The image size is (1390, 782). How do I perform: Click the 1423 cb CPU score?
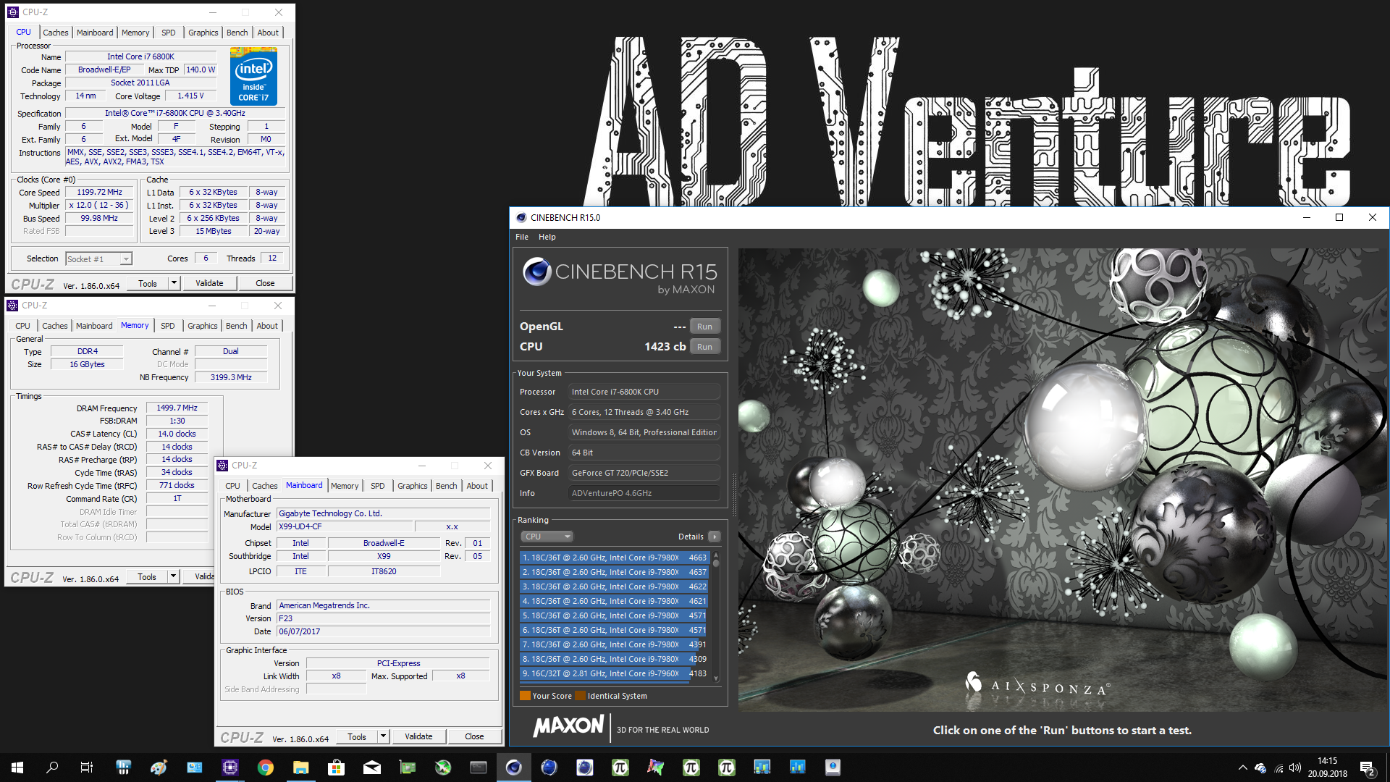(665, 347)
